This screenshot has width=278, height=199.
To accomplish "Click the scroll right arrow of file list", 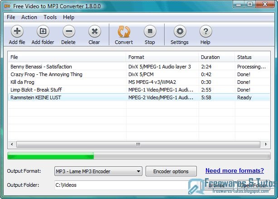I will coord(266,144).
